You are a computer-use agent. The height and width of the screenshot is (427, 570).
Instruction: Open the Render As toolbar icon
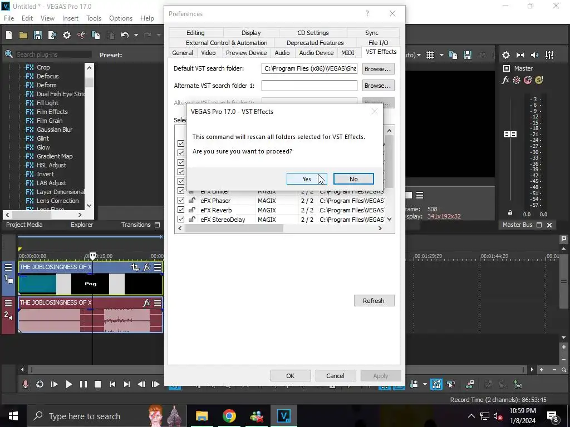52,35
